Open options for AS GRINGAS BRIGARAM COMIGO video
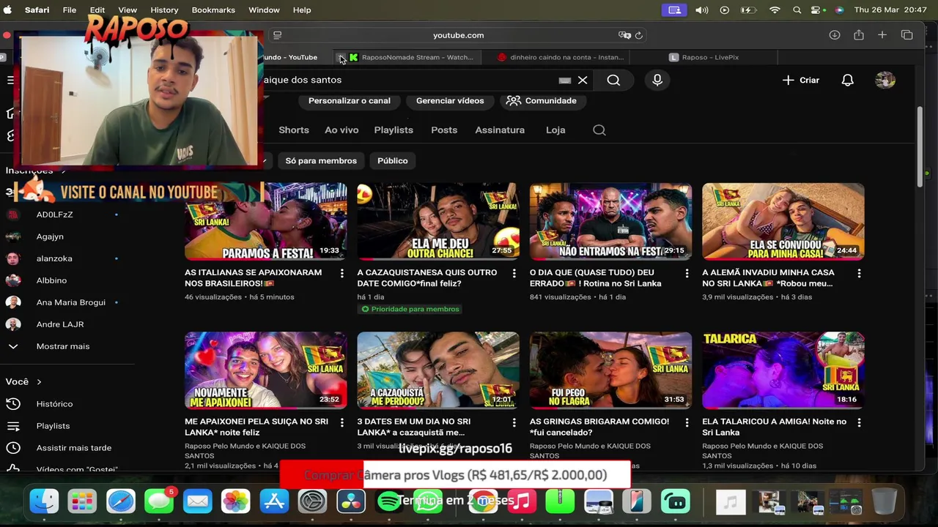The width and height of the screenshot is (938, 527). 687,422
